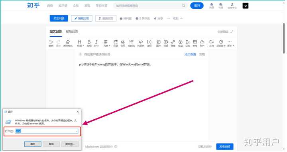This screenshot has height=152, width=287.
Task: Click OK (确定) in the Run dialog
Action: pyautogui.click(x=33, y=144)
